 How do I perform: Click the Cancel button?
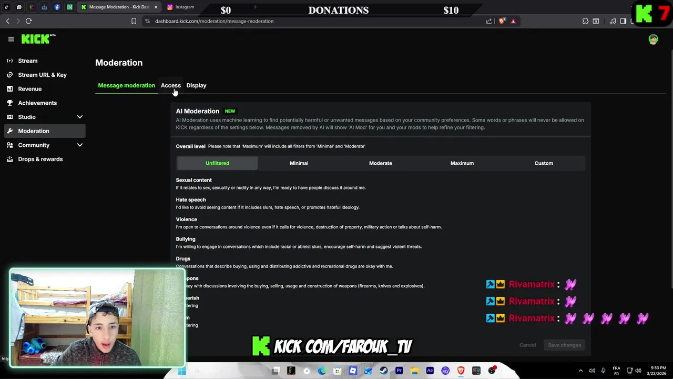pyautogui.click(x=527, y=345)
